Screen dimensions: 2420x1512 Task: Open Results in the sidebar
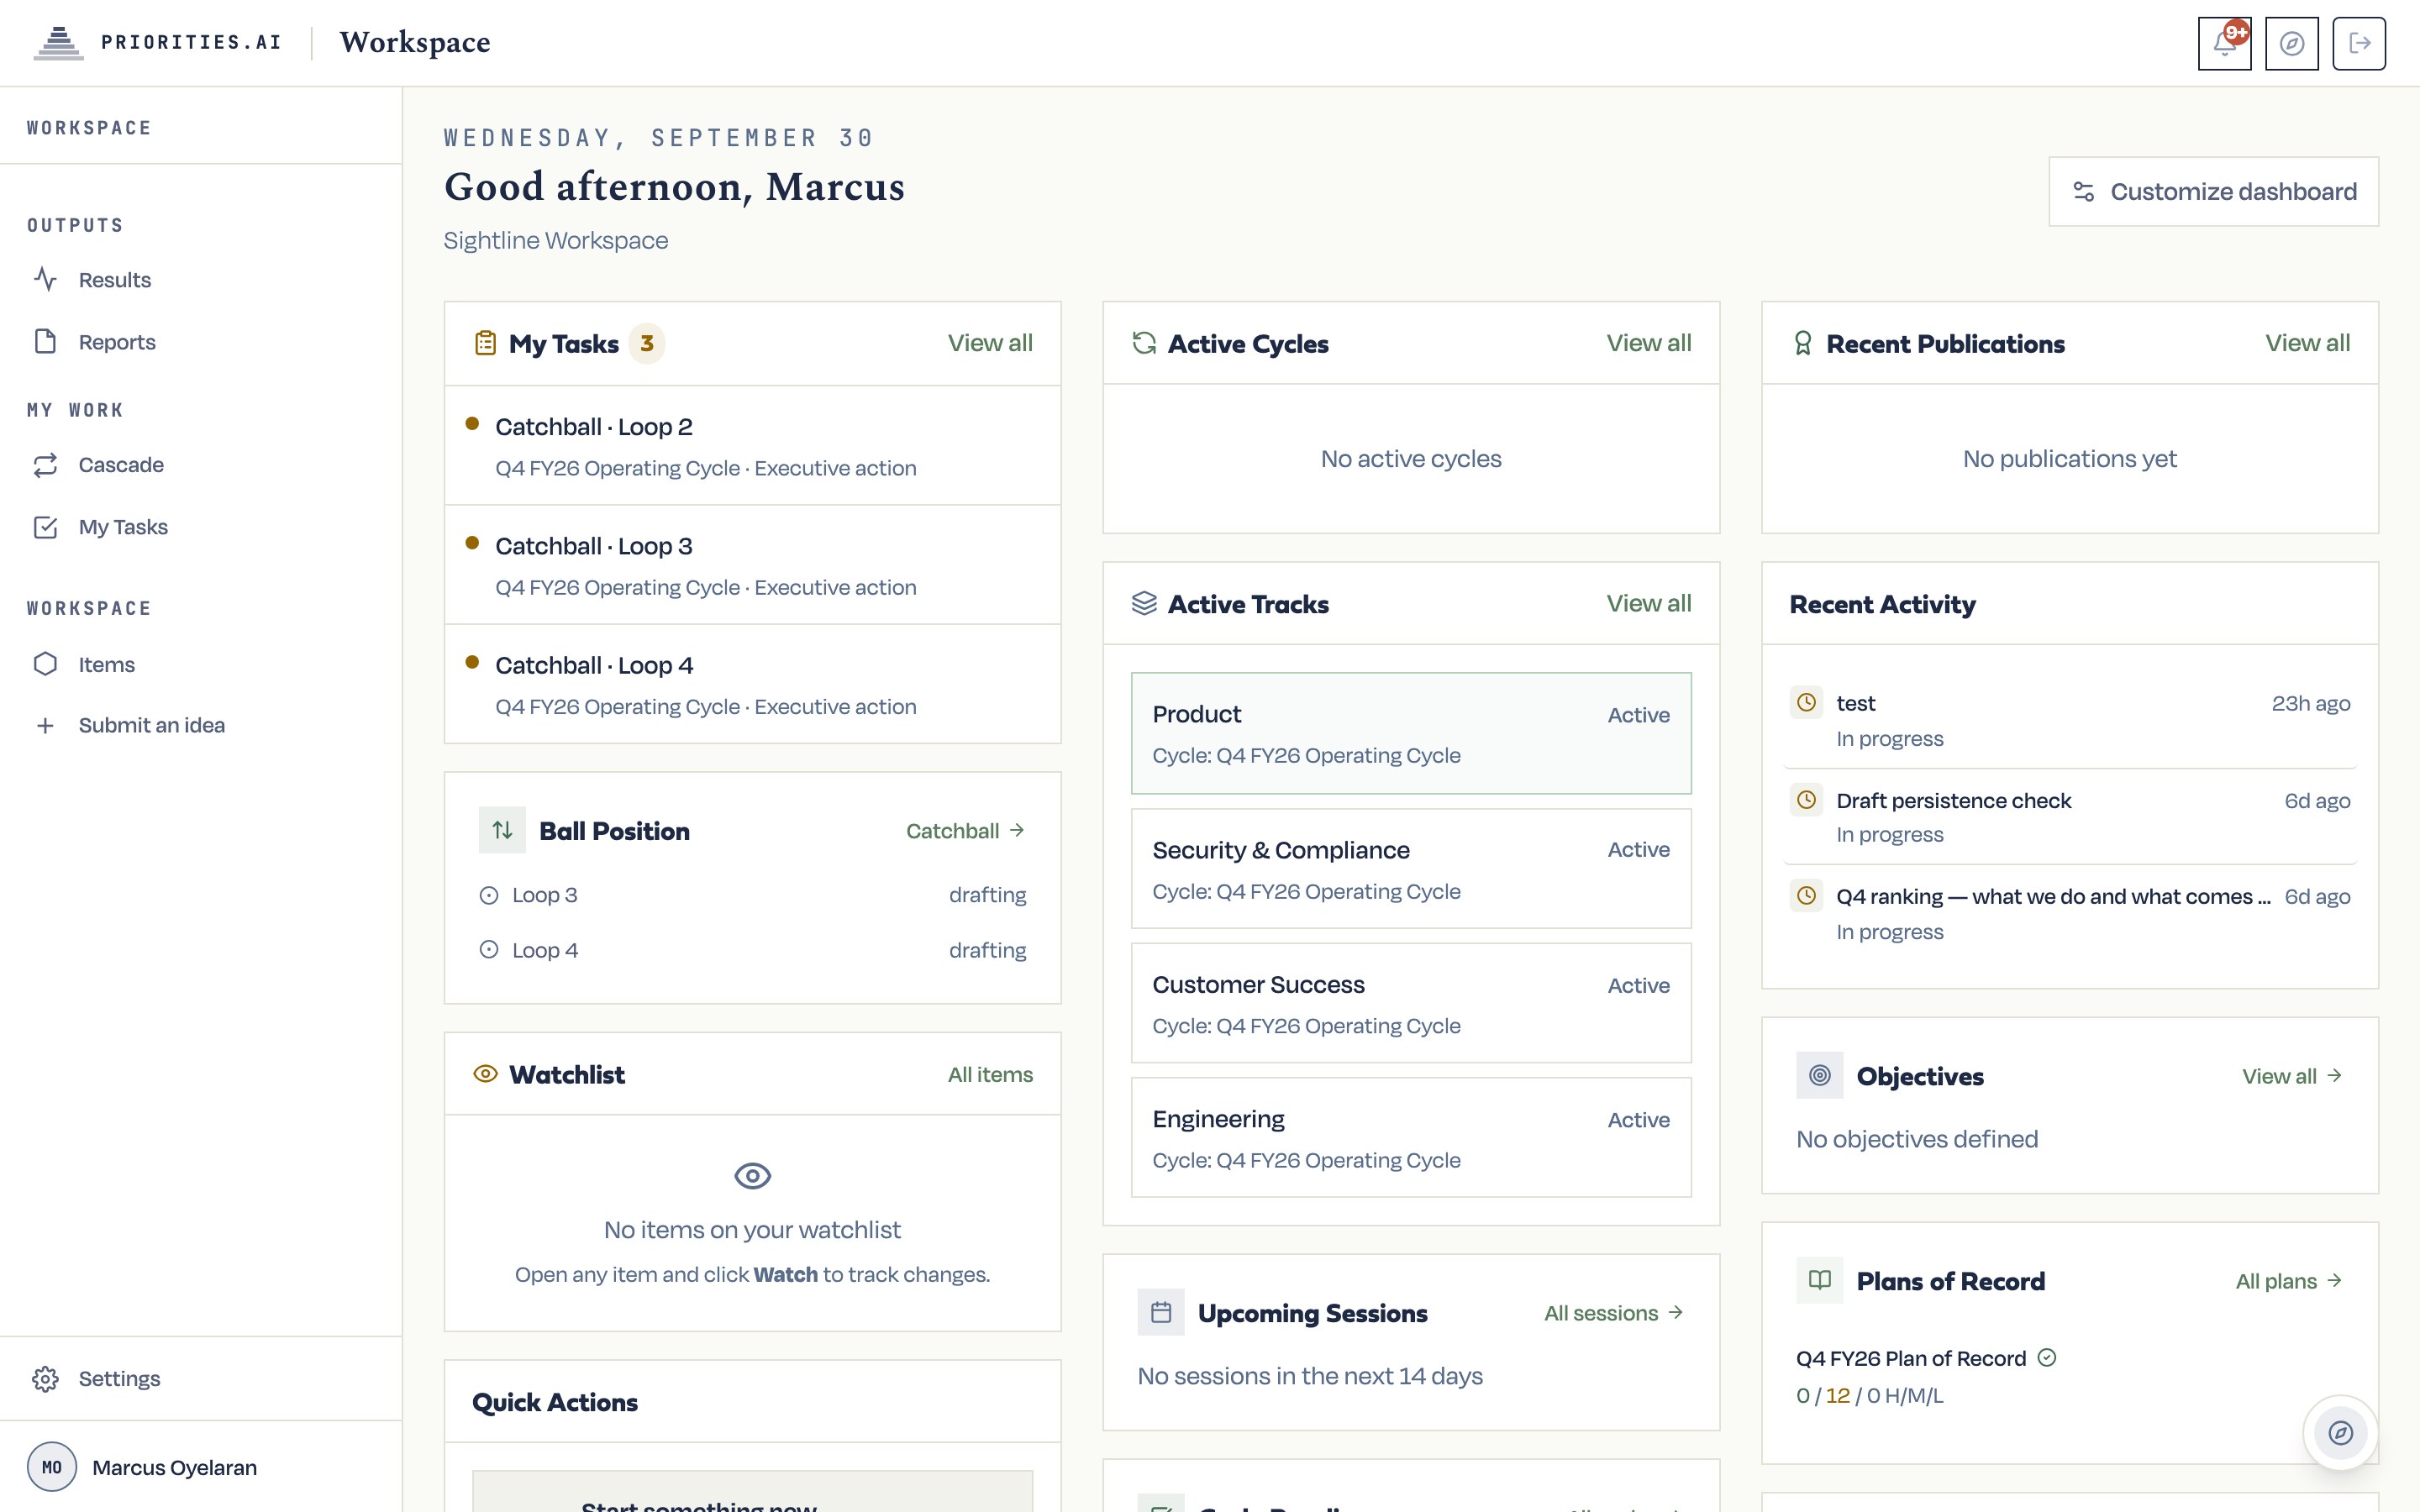[x=201, y=280]
